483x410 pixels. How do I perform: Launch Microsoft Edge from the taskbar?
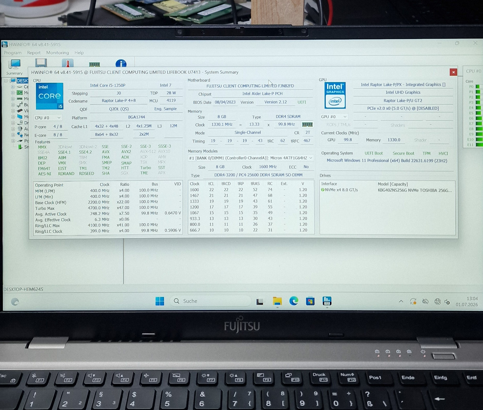pyautogui.click(x=293, y=301)
